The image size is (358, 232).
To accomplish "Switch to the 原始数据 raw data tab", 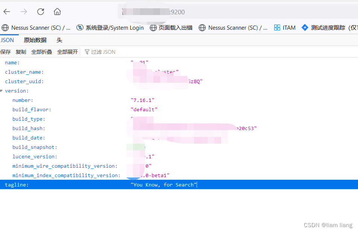I will tap(35, 40).
